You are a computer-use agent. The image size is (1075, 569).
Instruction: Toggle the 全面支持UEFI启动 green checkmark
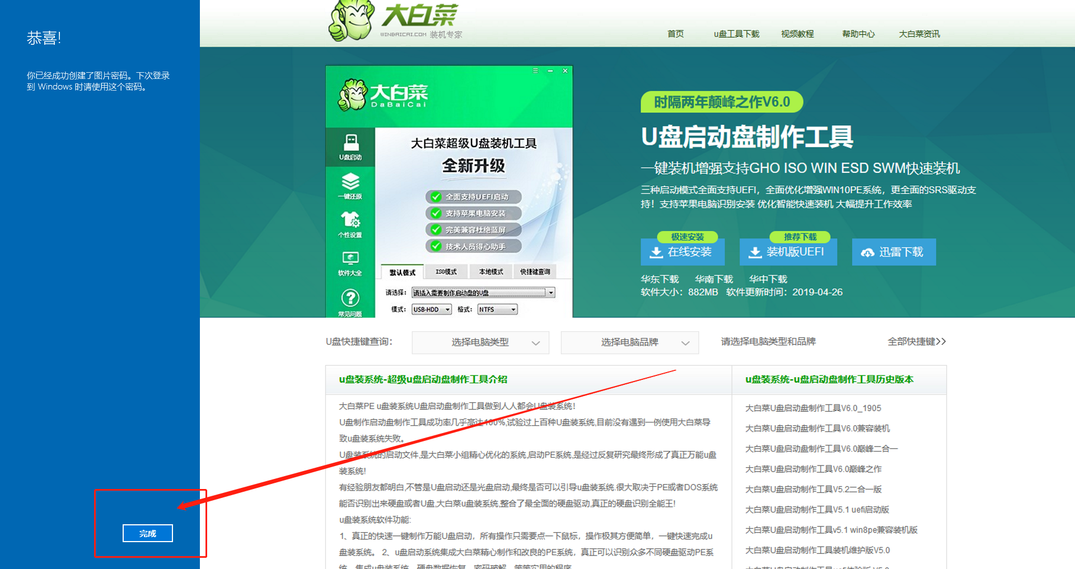[x=436, y=196]
